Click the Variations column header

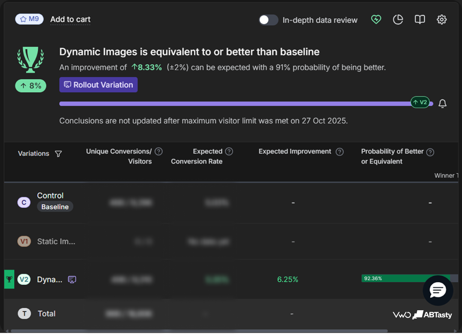point(33,153)
